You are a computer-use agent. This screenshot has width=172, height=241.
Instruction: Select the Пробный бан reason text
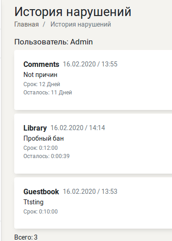(x=44, y=138)
